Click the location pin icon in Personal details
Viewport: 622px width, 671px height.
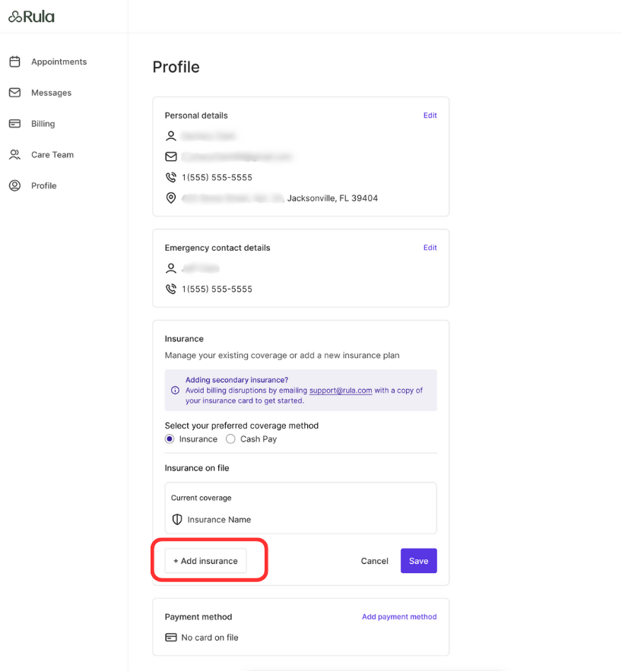point(171,198)
